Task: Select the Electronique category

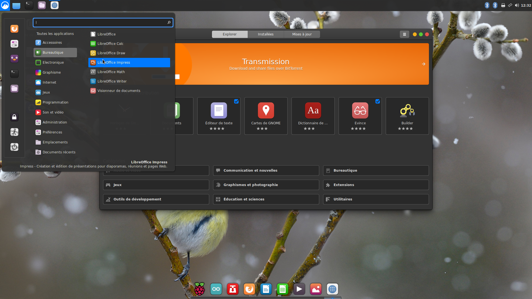Action: (x=55, y=63)
